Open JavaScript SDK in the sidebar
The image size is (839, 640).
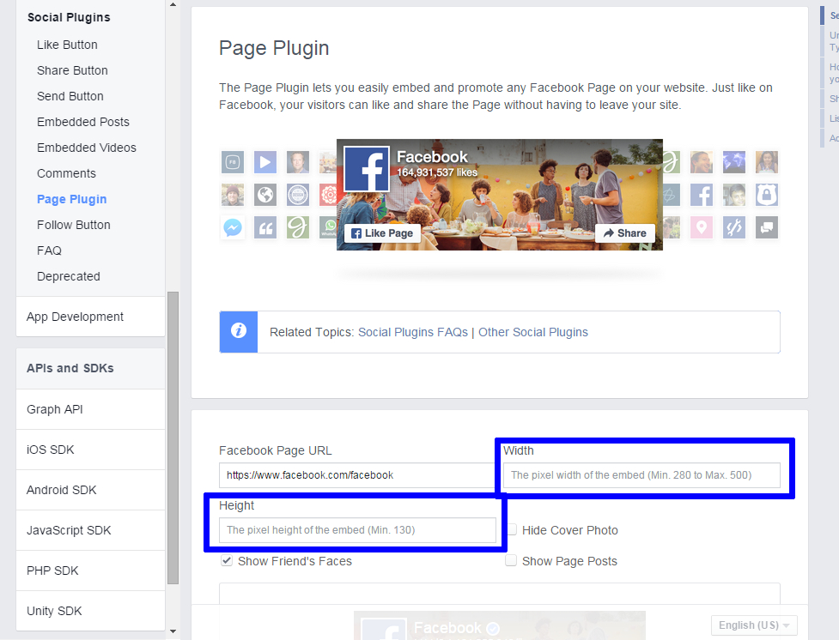point(90,530)
